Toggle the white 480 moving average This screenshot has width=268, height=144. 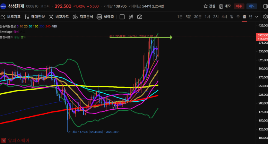click(x=54, y=26)
